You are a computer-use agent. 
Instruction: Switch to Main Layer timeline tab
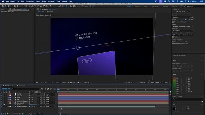pos(22,86)
